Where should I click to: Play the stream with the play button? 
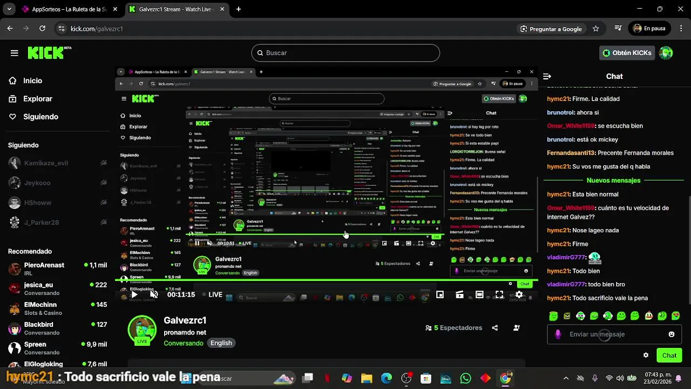[134, 294]
